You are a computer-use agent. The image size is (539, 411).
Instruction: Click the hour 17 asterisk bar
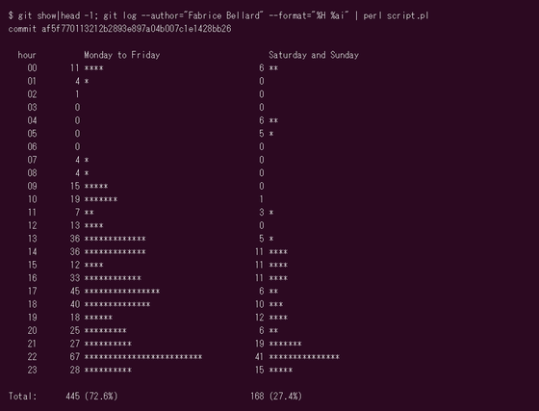122,292
